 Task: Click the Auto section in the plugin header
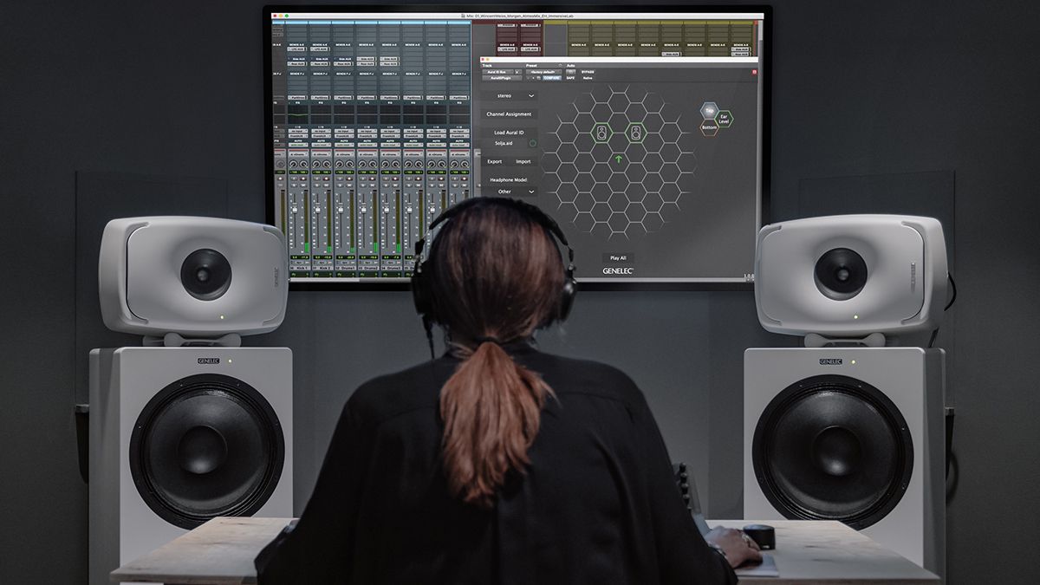pos(570,66)
